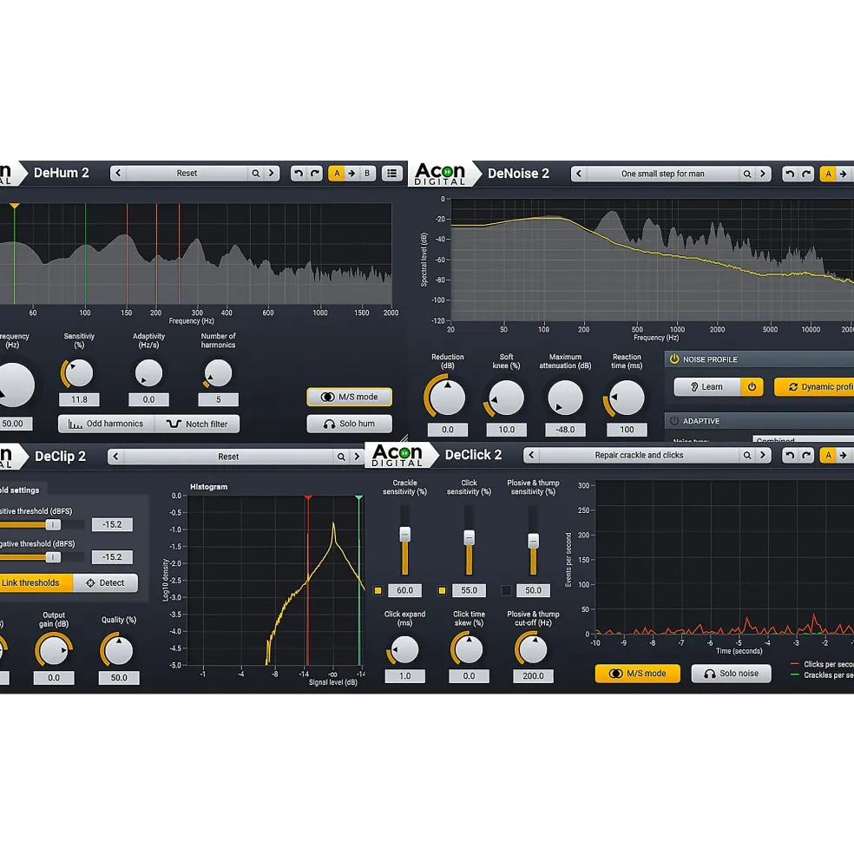Image resolution: width=854 pixels, height=855 pixels.
Task: Search presets in DeClick 2
Action: [x=747, y=456]
